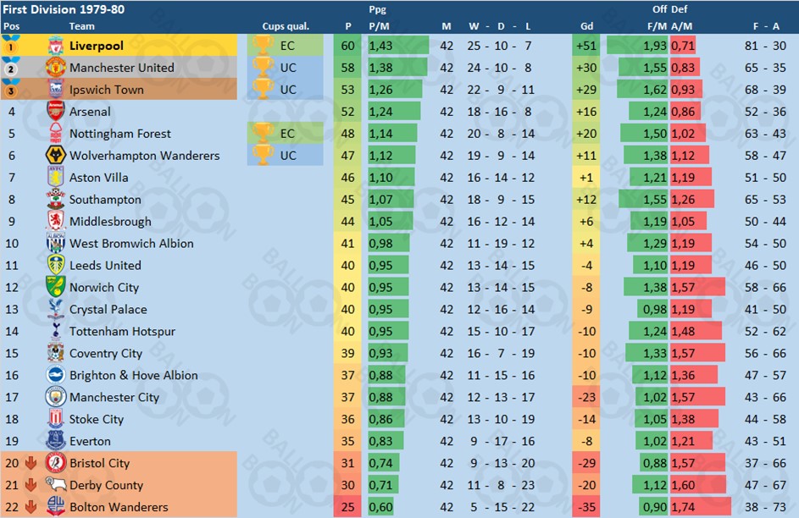
Task: Click Bristol City's relegation arrow
Action: [31, 463]
